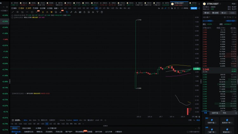Viewport: 238px width, 134px height.
Task: Click the 7.710 high price marker
Action: 139,20
